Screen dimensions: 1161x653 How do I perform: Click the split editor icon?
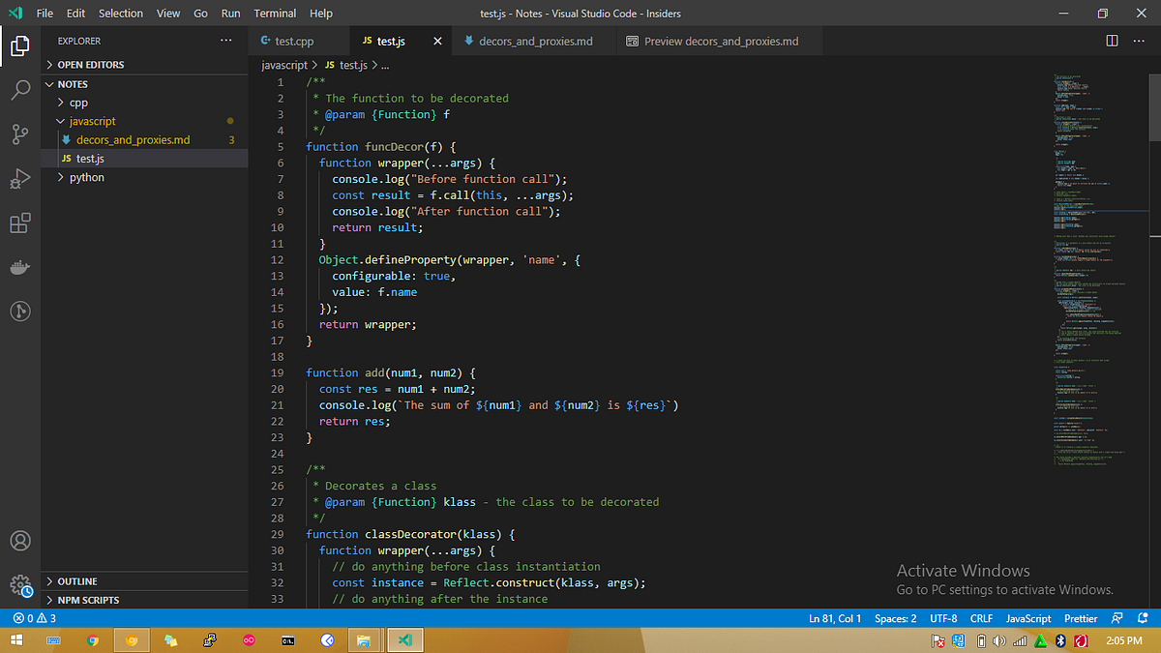pos(1112,41)
